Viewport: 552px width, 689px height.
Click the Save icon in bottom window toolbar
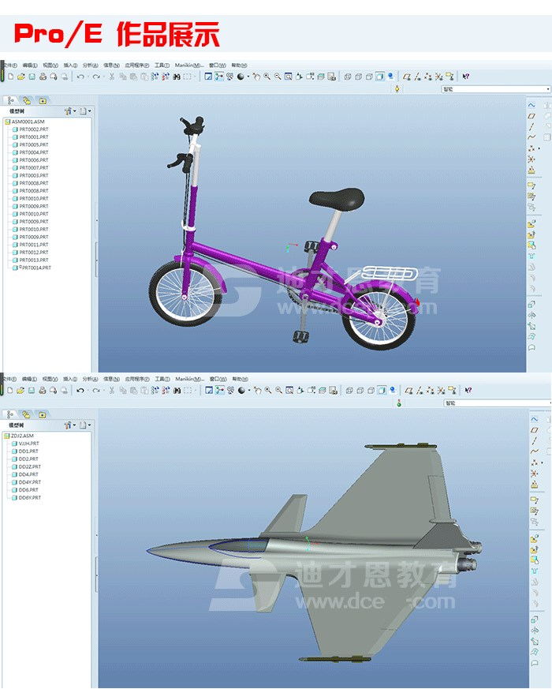click(x=32, y=390)
